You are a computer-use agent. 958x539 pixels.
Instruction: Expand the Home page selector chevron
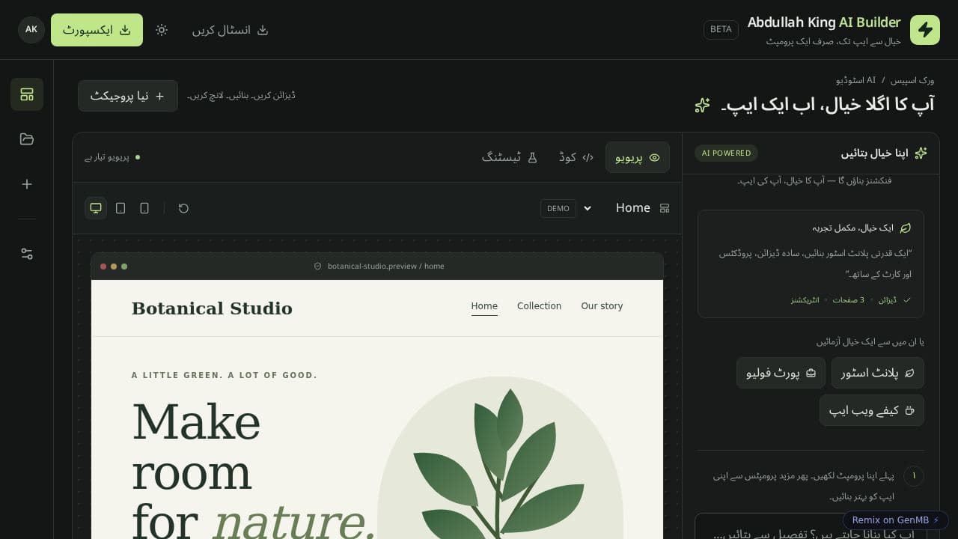(x=588, y=208)
